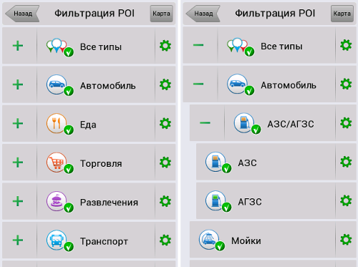Open settings gear for Еда category

click(x=165, y=123)
